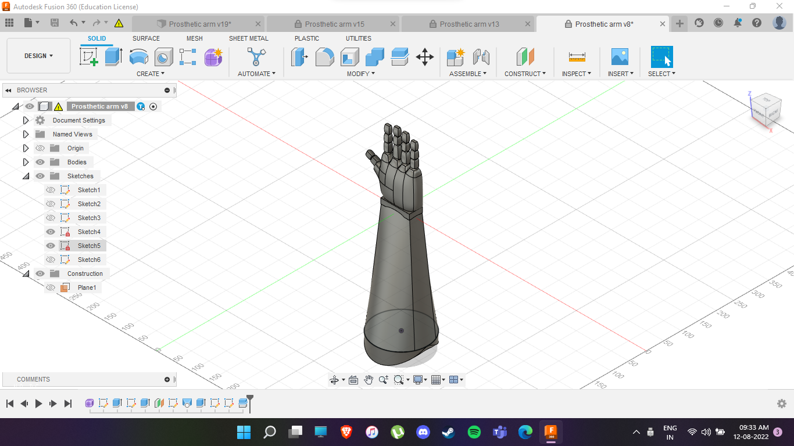The height and width of the screenshot is (446, 794).
Task: Open the DESIGN workspace selector
Action: (38, 56)
